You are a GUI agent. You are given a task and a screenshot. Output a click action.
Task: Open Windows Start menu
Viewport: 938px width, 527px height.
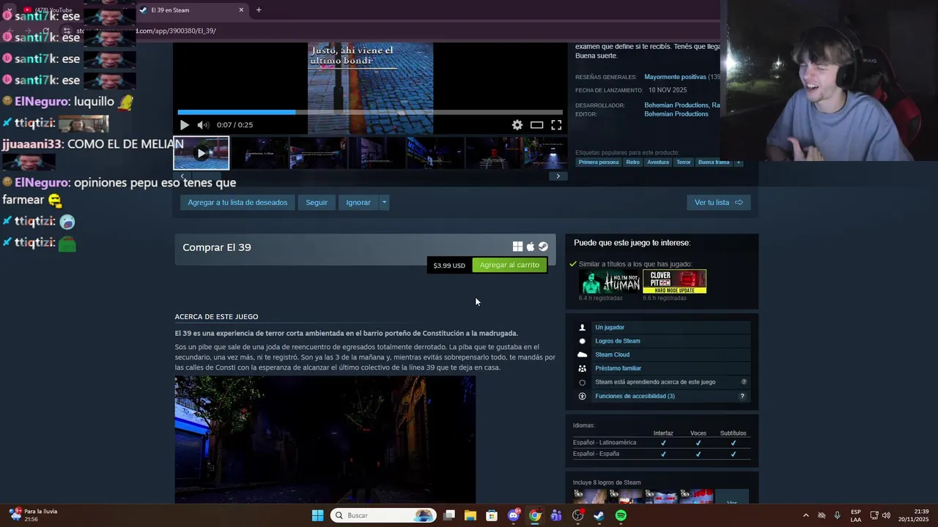click(x=317, y=515)
